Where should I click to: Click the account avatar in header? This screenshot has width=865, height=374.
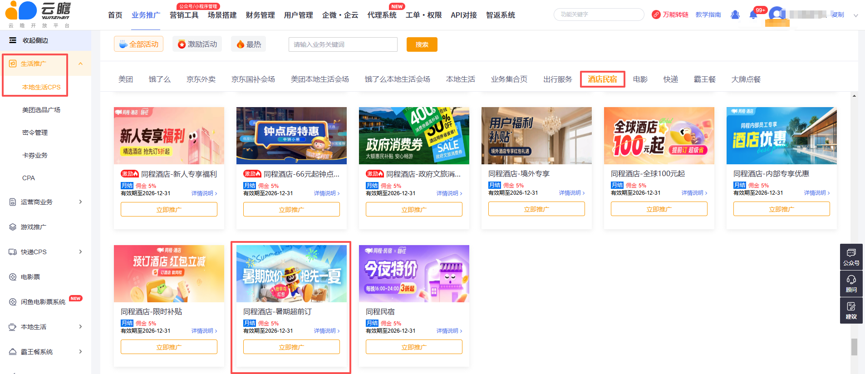(x=777, y=15)
